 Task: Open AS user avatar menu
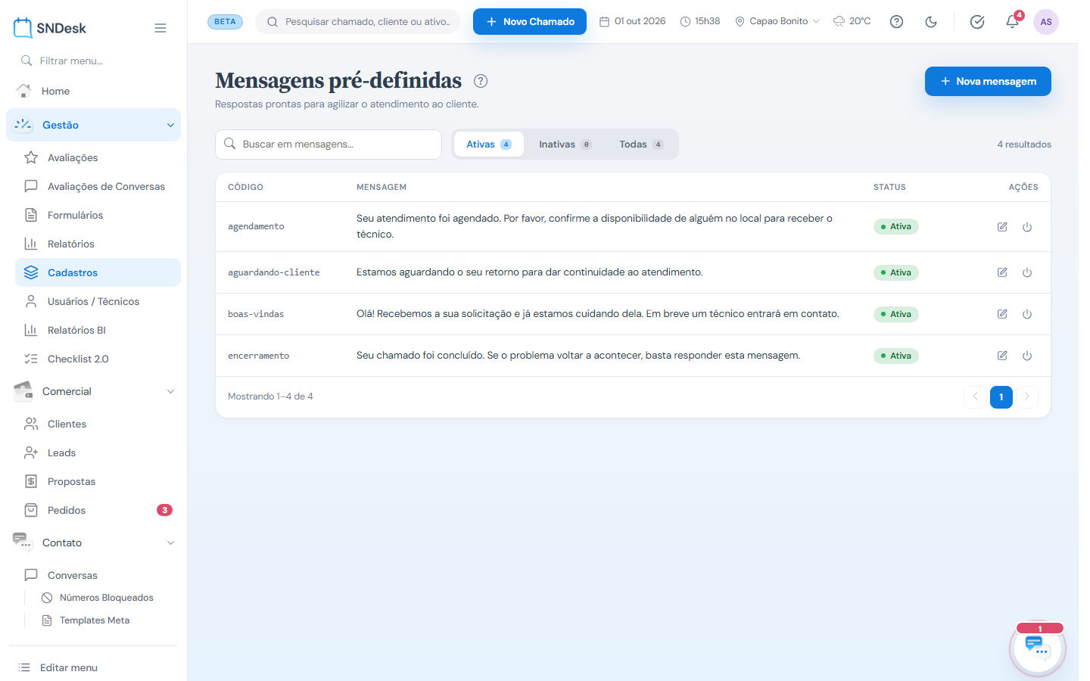pyautogui.click(x=1046, y=22)
